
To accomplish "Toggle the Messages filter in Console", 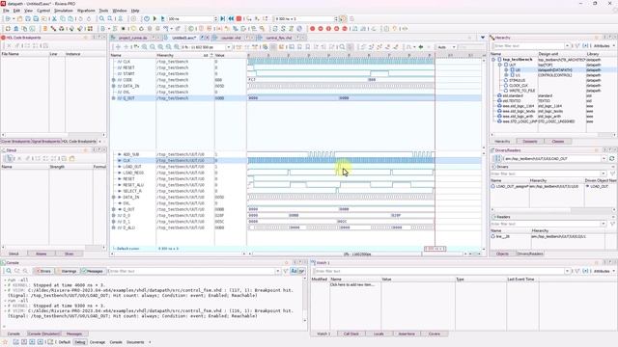I will coord(93,271).
